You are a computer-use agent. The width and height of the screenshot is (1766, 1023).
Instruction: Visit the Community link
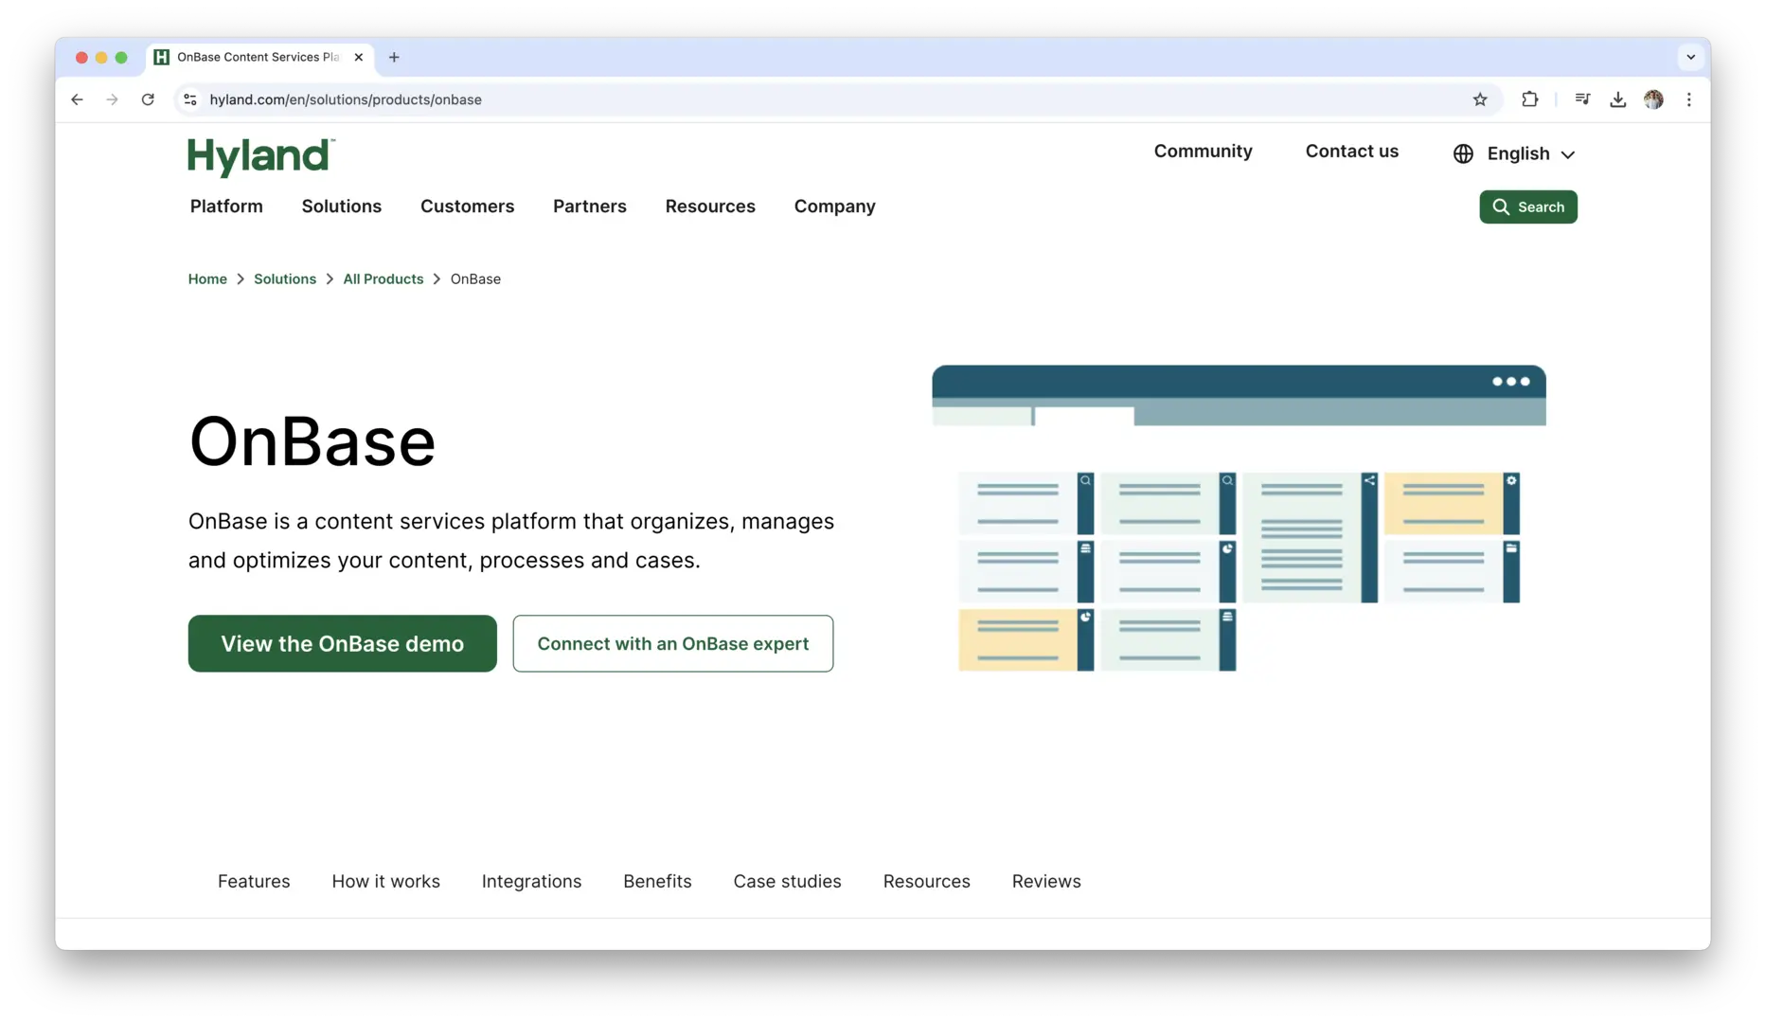(x=1203, y=152)
